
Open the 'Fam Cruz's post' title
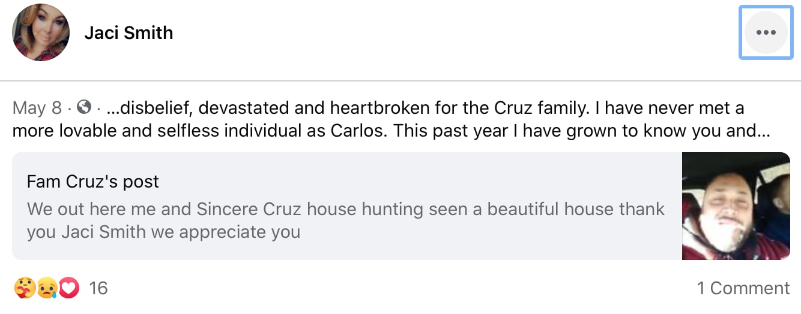[93, 182]
